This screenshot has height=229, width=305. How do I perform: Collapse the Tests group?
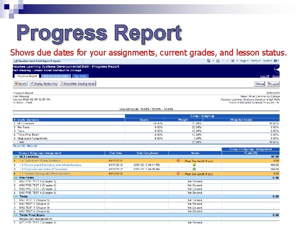(x=15, y=196)
